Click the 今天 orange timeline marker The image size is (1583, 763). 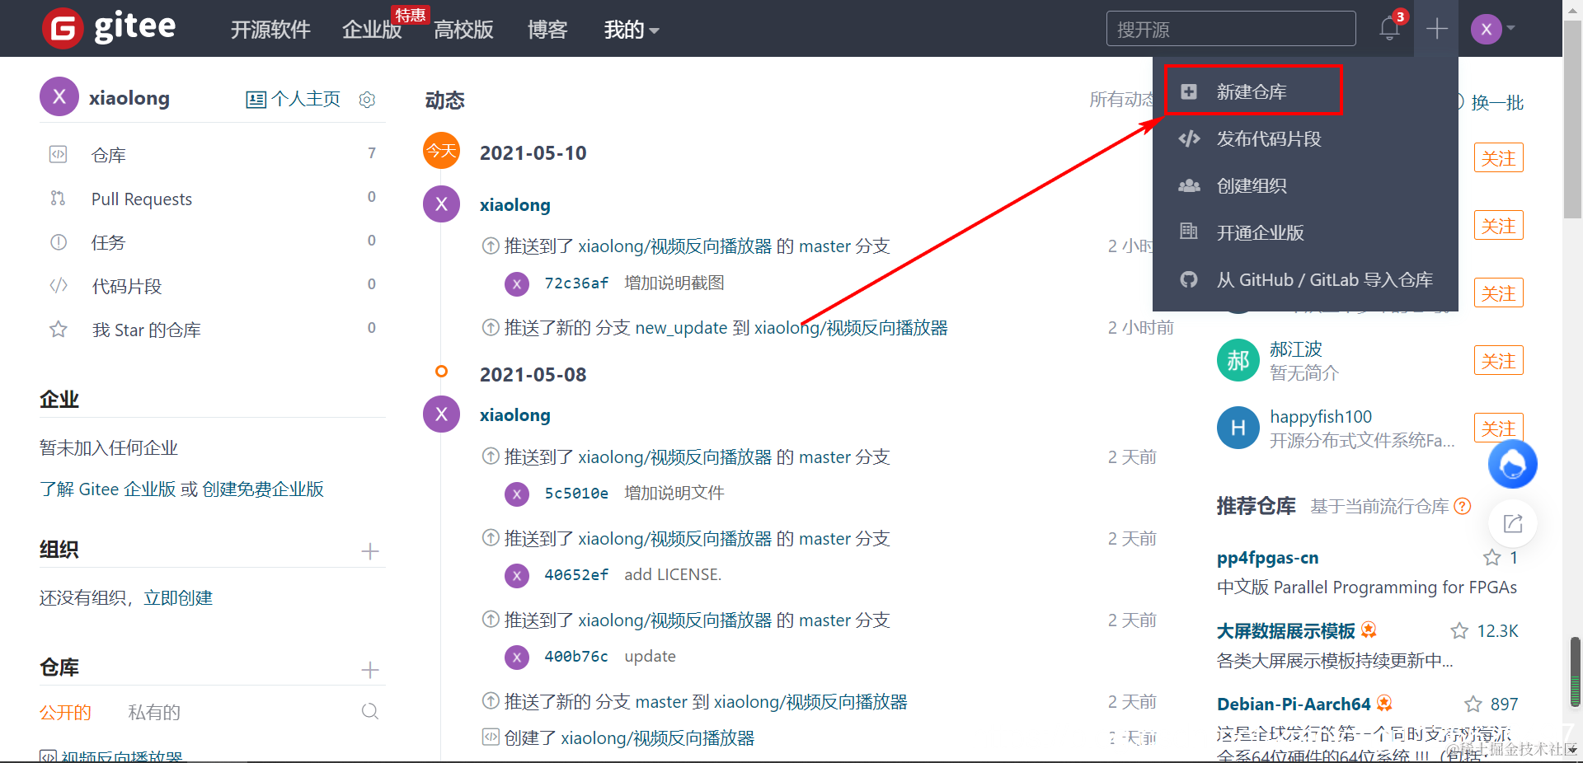pos(441,150)
